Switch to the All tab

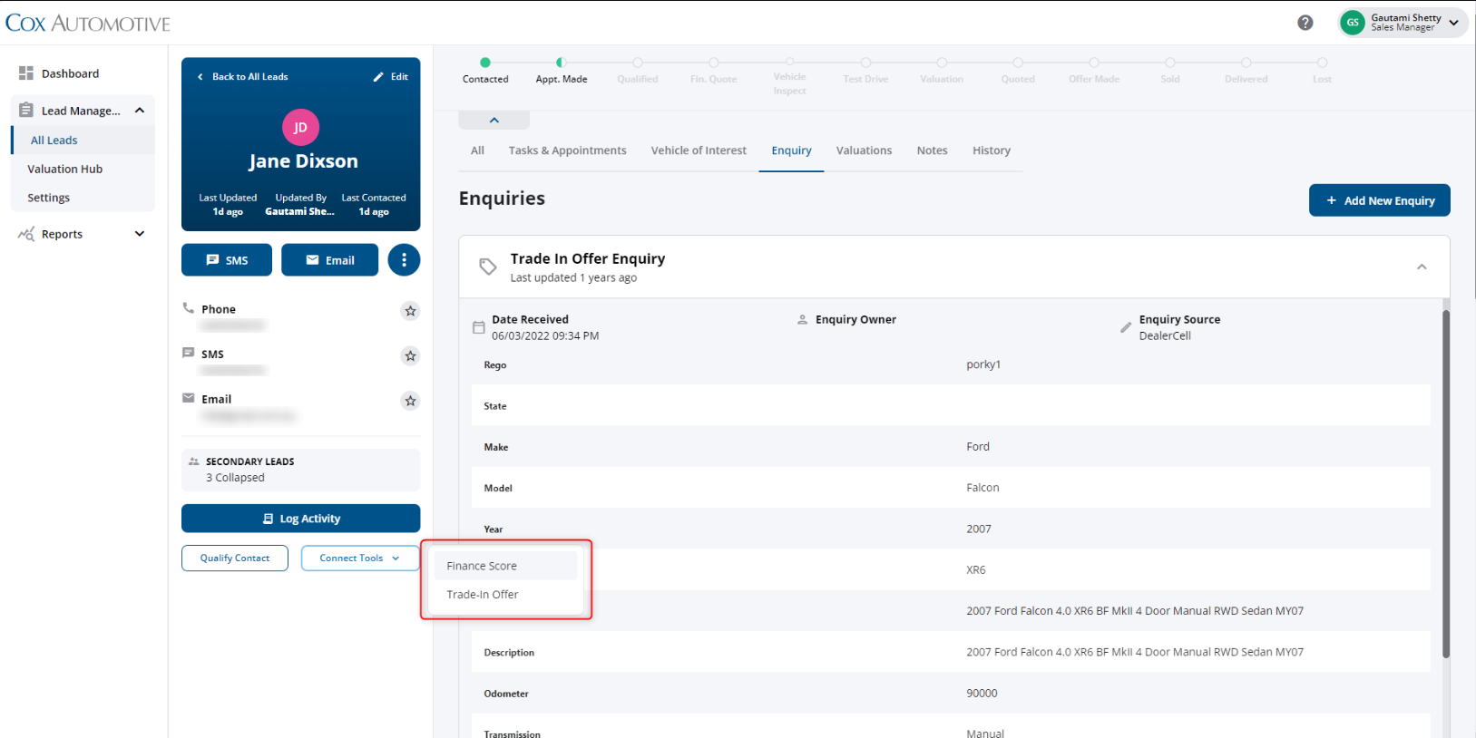477,151
